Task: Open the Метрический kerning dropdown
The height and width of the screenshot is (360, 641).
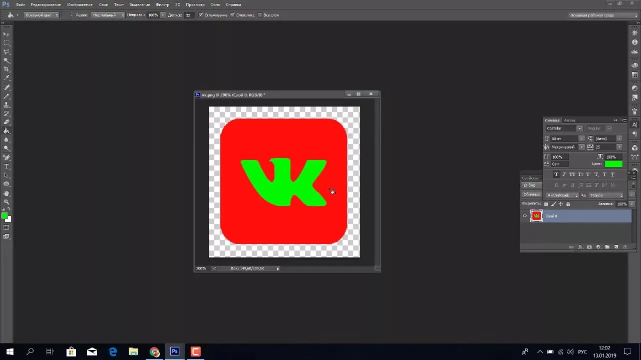Action: pos(581,147)
